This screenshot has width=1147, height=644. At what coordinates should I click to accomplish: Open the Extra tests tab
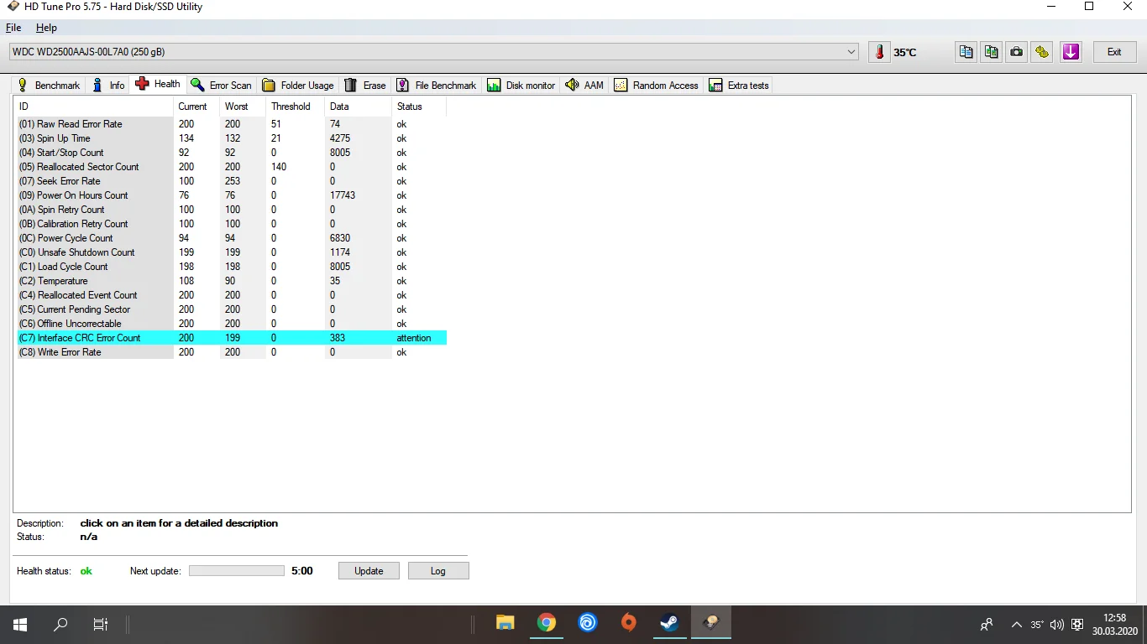(739, 86)
